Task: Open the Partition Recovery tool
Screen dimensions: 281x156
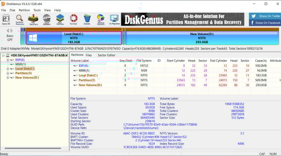Action: (x=20, y=20)
